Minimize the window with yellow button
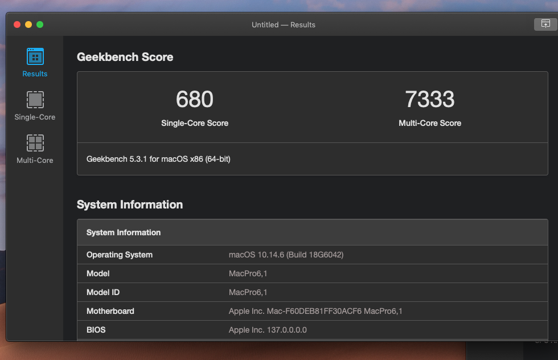Screen dimensions: 558x360 28,24
